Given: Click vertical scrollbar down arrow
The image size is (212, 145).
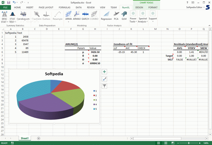Looking at the screenshot, I should 210,134.
